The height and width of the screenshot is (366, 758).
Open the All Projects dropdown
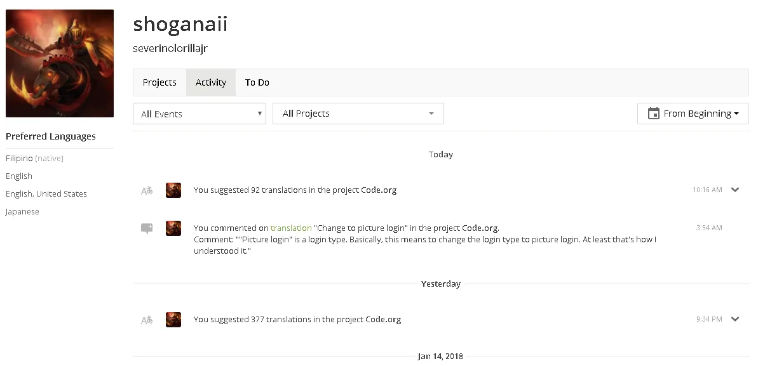point(358,114)
